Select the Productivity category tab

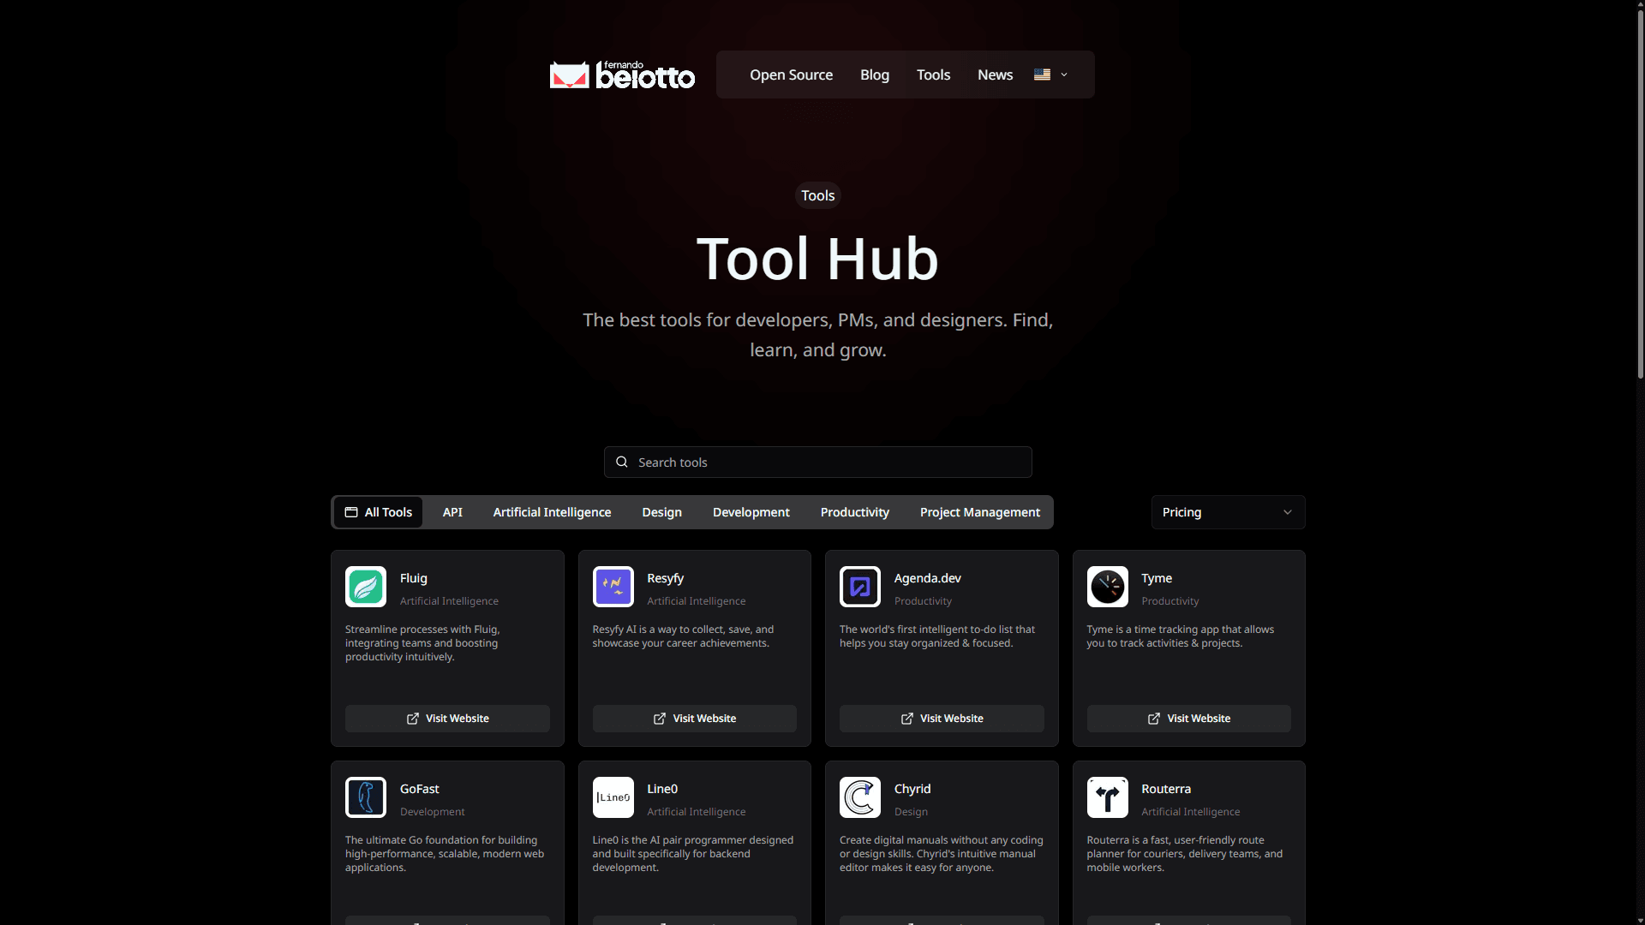click(x=855, y=512)
